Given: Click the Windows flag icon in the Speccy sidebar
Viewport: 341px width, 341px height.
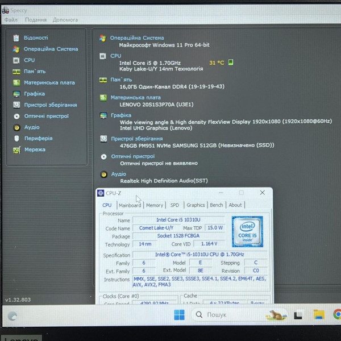Looking at the screenshot, I should coord(16,49).
